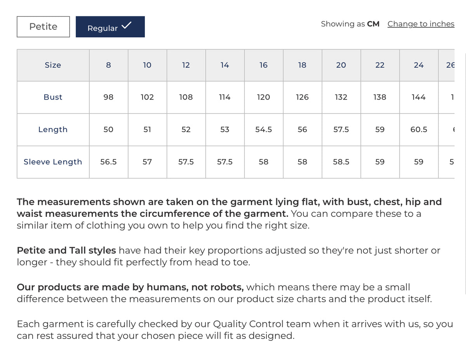The image size is (466, 363).
Task: Click length value 52 for size 12
Action: (186, 130)
